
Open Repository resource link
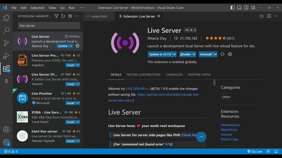click(229, 129)
